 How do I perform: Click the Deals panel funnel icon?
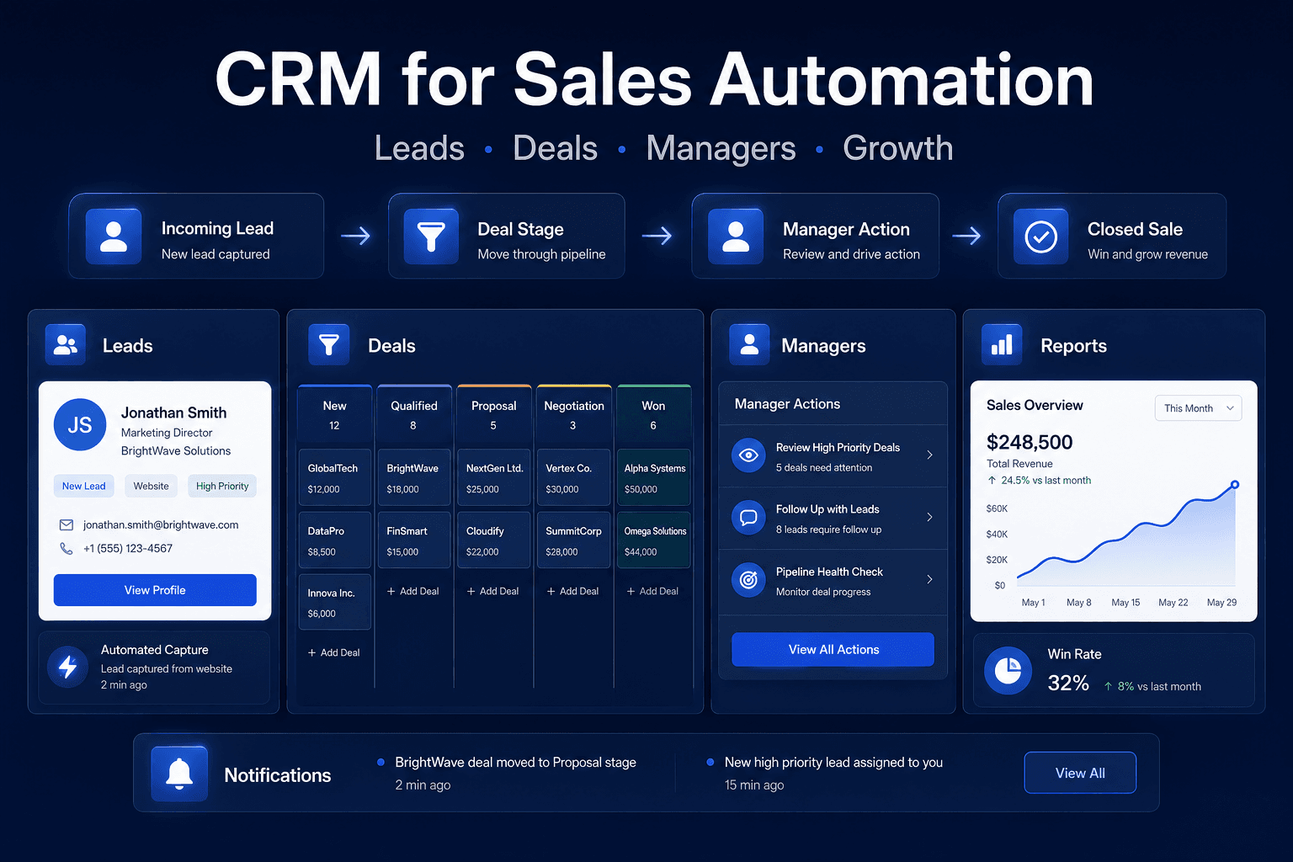tap(329, 344)
